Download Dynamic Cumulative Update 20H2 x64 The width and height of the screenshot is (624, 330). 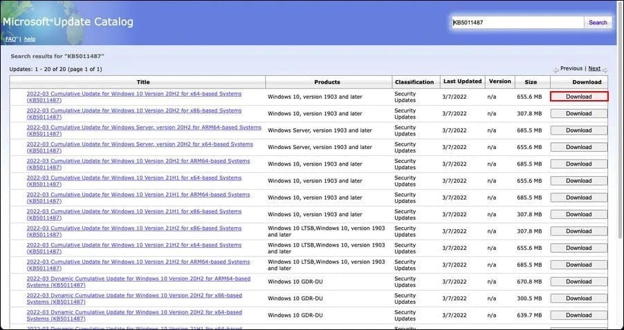579,315
